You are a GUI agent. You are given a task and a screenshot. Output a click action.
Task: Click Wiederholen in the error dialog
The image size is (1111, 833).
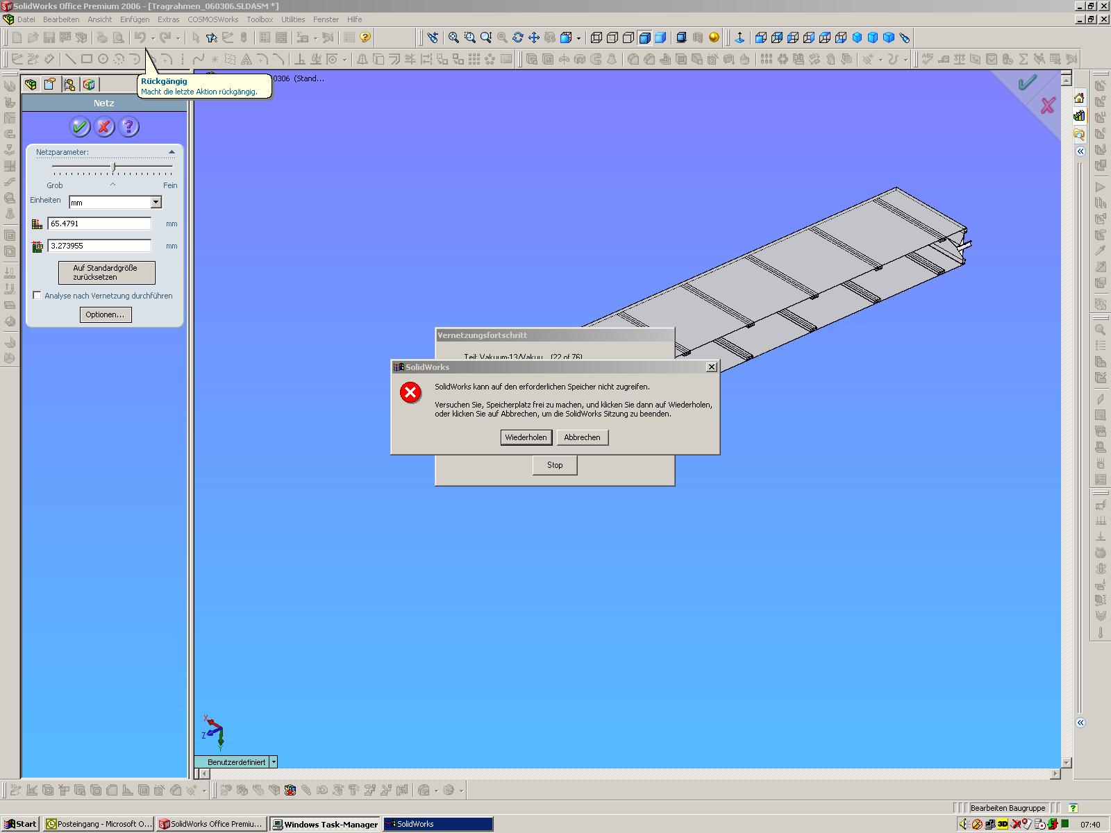526,437
